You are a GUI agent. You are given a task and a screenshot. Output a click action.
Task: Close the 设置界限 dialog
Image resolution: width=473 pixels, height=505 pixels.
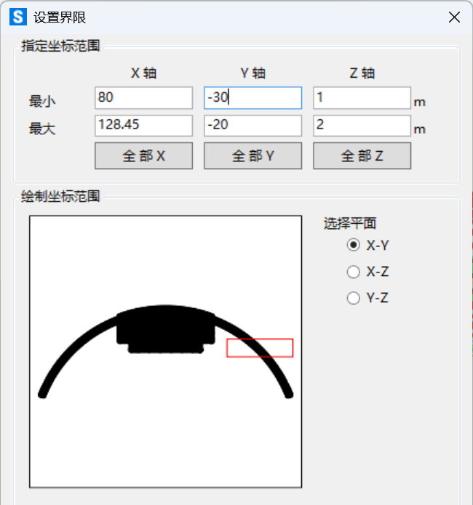(x=454, y=17)
